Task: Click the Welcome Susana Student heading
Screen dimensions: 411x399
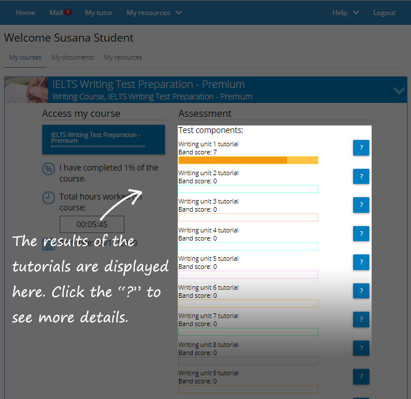Action: (x=69, y=38)
